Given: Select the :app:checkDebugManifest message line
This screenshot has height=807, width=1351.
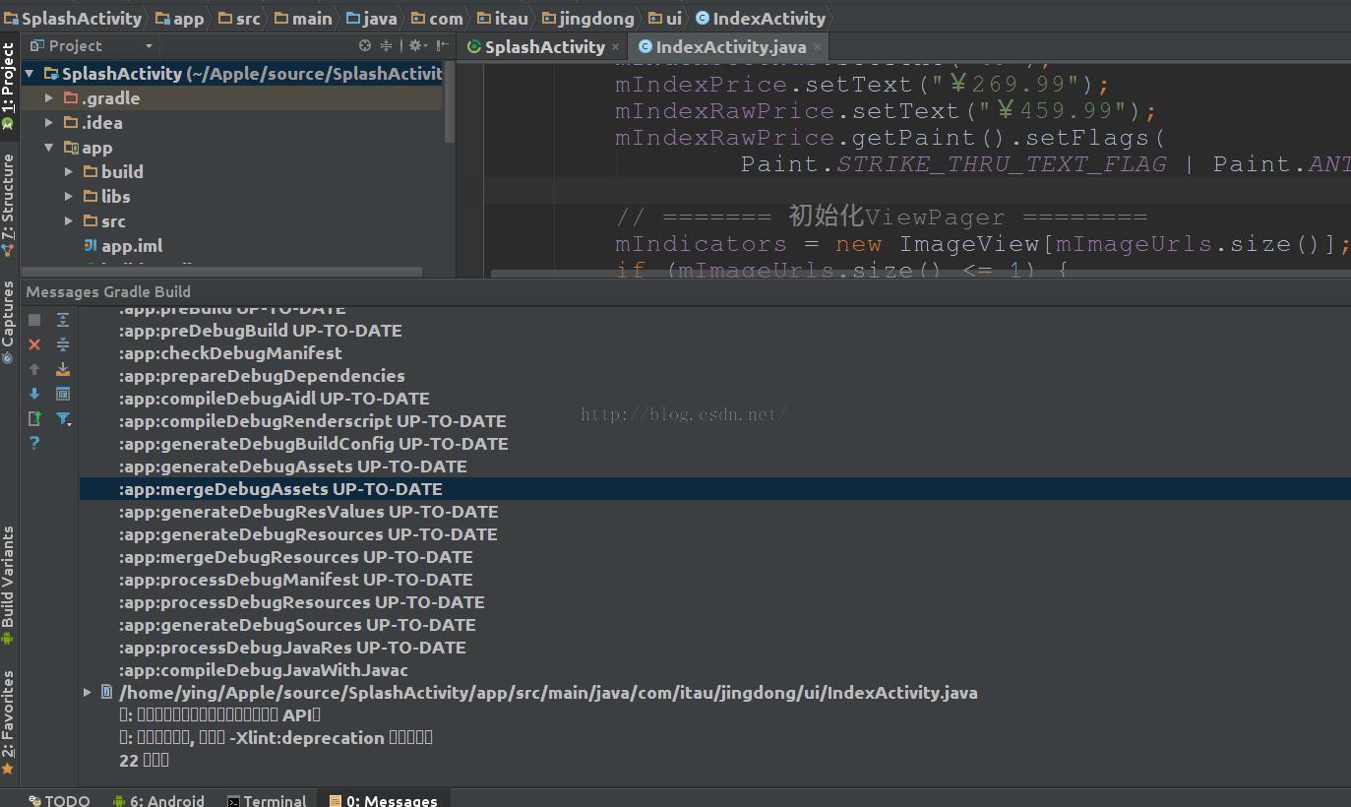Looking at the screenshot, I should 230,352.
